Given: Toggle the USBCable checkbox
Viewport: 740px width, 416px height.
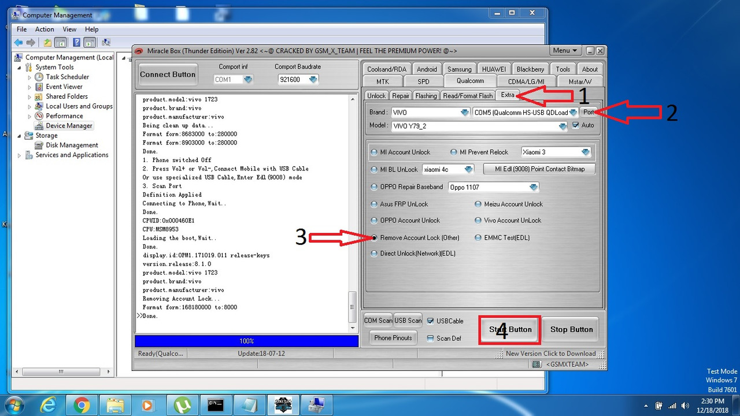Looking at the screenshot, I should click(x=430, y=321).
